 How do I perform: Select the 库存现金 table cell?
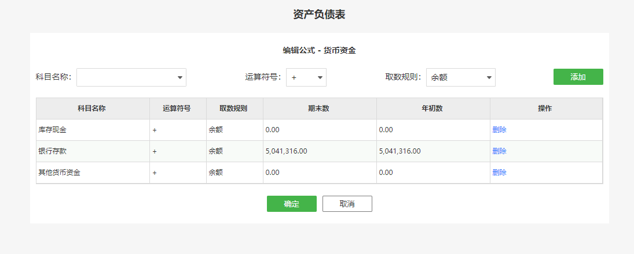pyautogui.click(x=93, y=130)
